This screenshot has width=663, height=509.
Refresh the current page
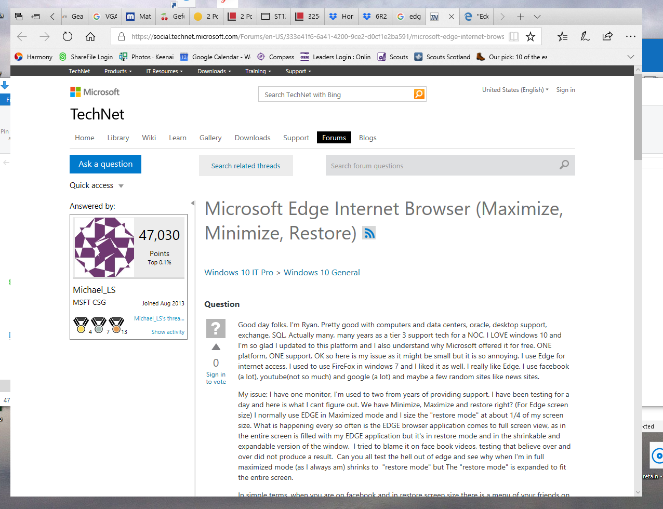68,36
